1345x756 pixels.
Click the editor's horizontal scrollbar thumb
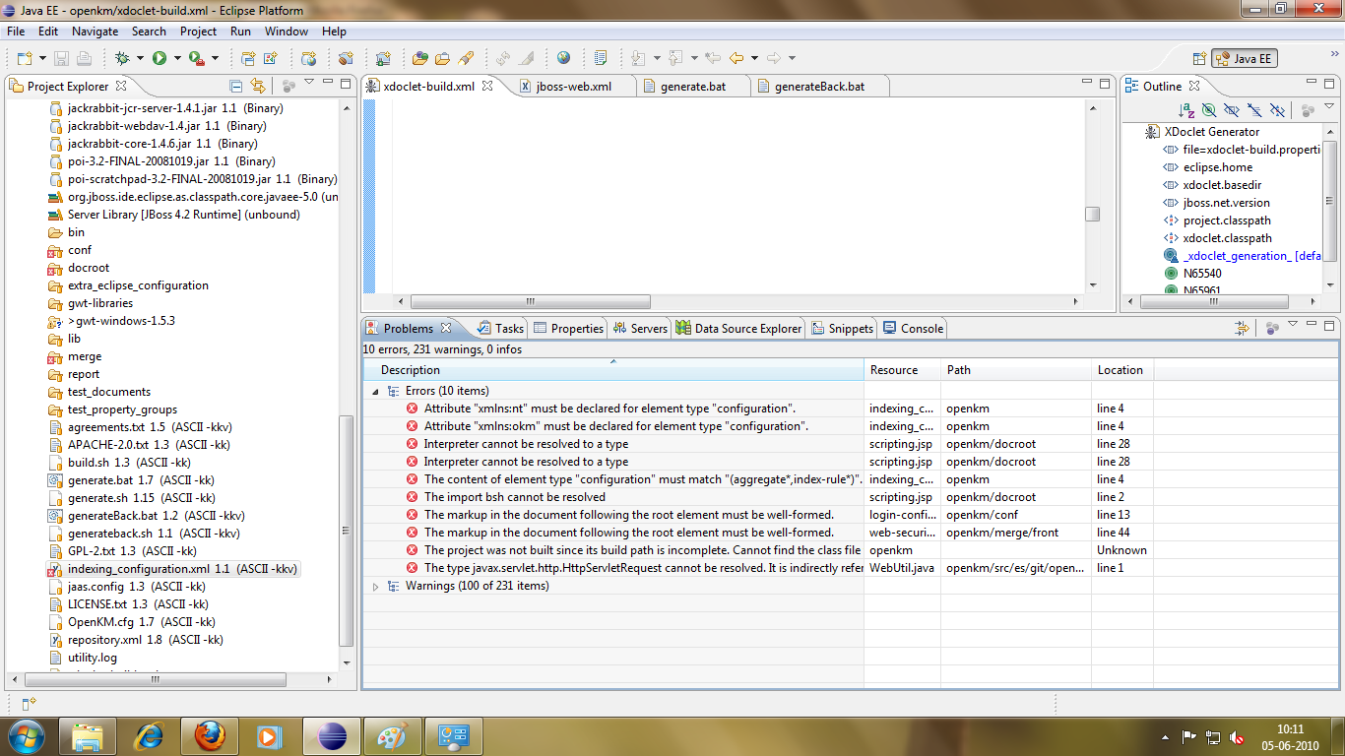coord(529,301)
